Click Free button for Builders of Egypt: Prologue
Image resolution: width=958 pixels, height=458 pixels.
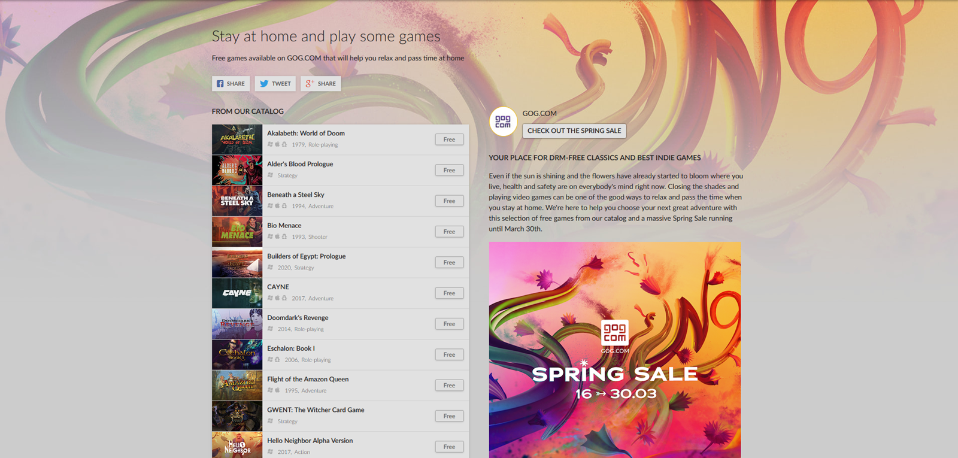point(449,262)
